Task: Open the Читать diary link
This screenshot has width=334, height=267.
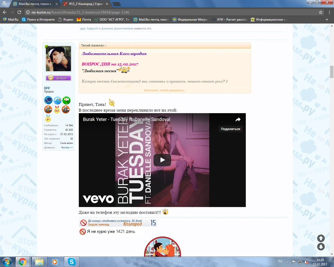Action: 67,148
